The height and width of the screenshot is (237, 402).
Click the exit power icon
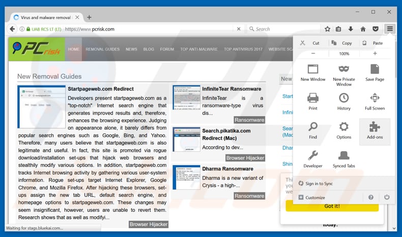pyautogui.click(x=387, y=197)
